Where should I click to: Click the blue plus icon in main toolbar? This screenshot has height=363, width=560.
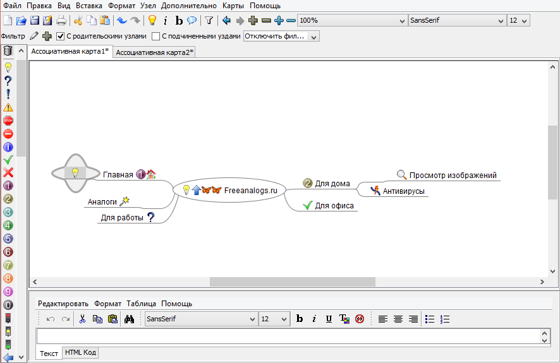pyautogui.click(x=279, y=20)
